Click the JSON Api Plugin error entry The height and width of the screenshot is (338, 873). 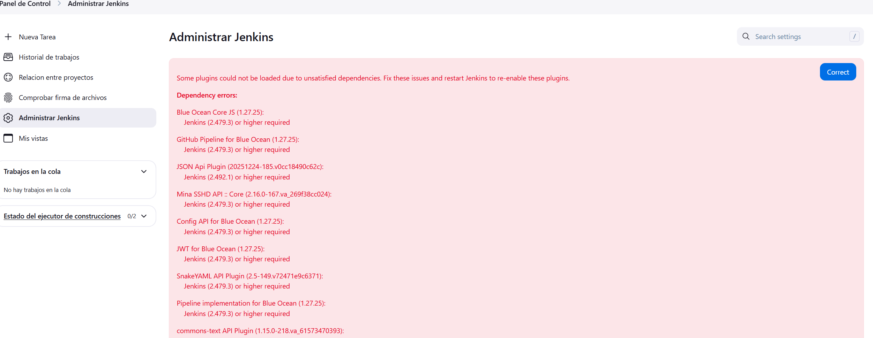pyautogui.click(x=250, y=167)
